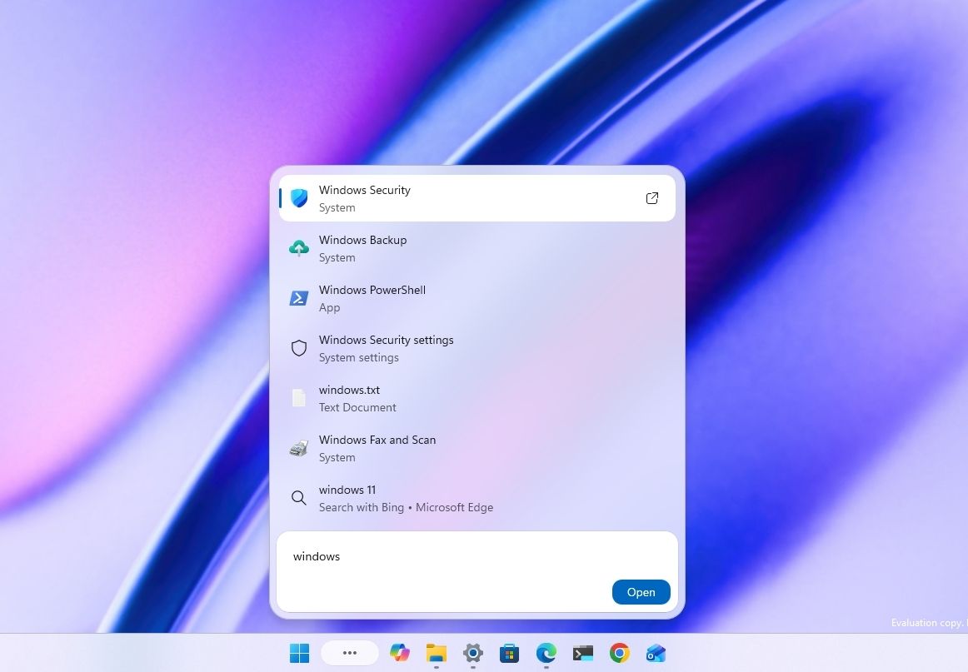Click the 'Text Document' subtitle
Screen dimensions: 968x672
coord(357,407)
